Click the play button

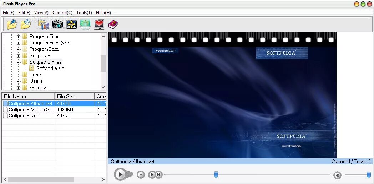[x=121, y=174]
